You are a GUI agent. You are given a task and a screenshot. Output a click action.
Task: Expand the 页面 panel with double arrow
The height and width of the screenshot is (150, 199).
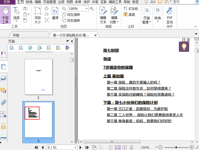click(x=67, y=41)
